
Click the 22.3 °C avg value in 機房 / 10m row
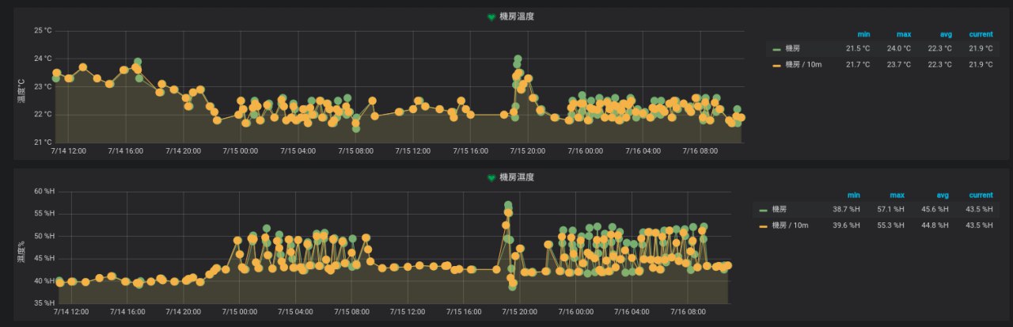pyautogui.click(x=940, y=65)
